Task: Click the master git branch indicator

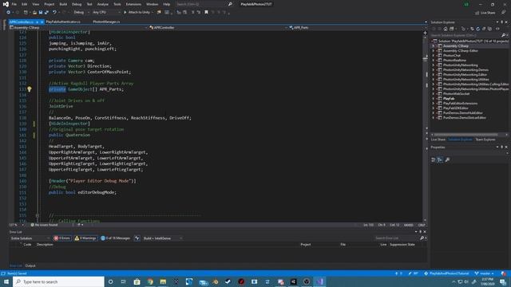Action: pos(485,273)
